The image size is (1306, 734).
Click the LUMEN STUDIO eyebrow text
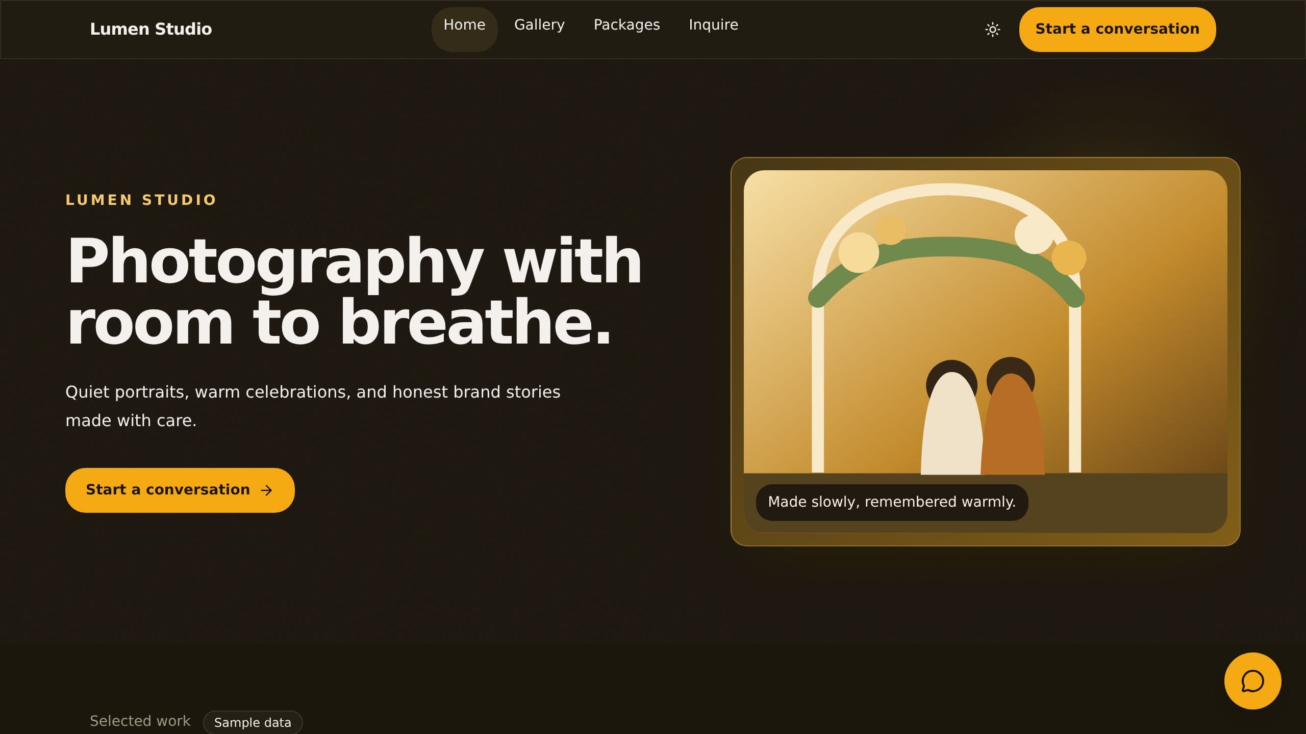141,200
